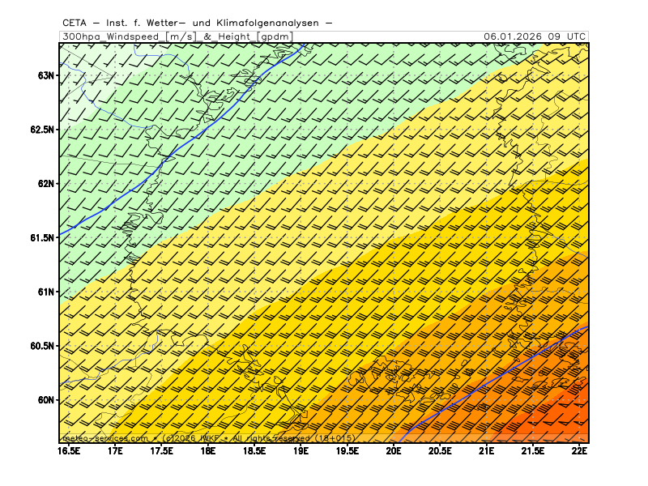Select the 16.5E longitude axis label

point(69,450)
